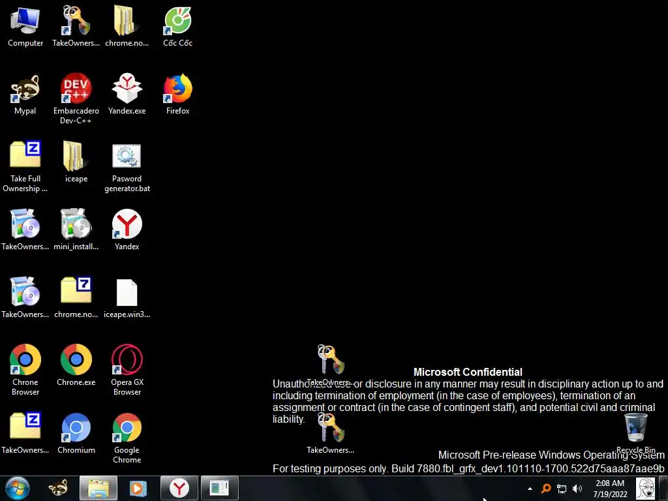Select the Recycle Bin icon
This screenshot has width=668, height=501.
click(x=635, y=433)
